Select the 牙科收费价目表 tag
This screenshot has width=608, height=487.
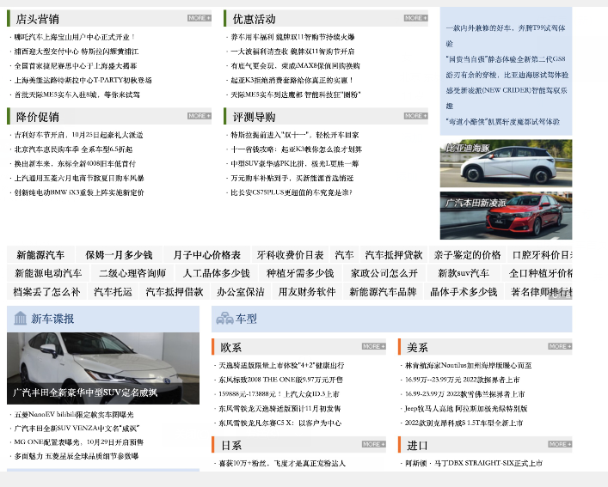coord(290,255)
